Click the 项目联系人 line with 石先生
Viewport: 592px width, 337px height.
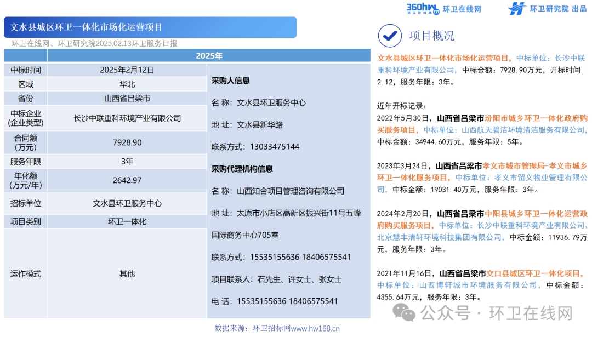click(x=276, y=279)
